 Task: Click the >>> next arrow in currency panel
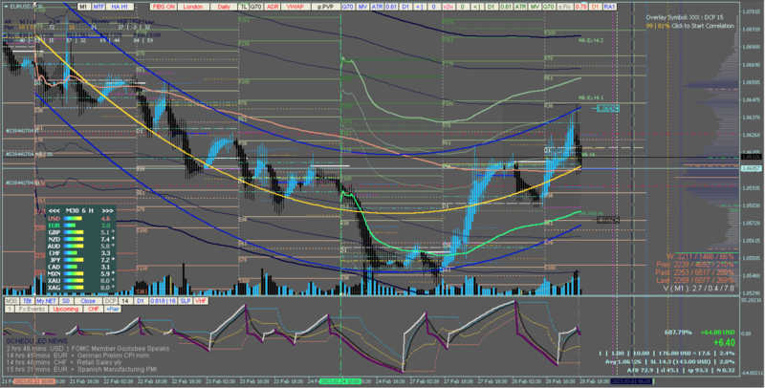pyautogui.click(x=108, y=210)
